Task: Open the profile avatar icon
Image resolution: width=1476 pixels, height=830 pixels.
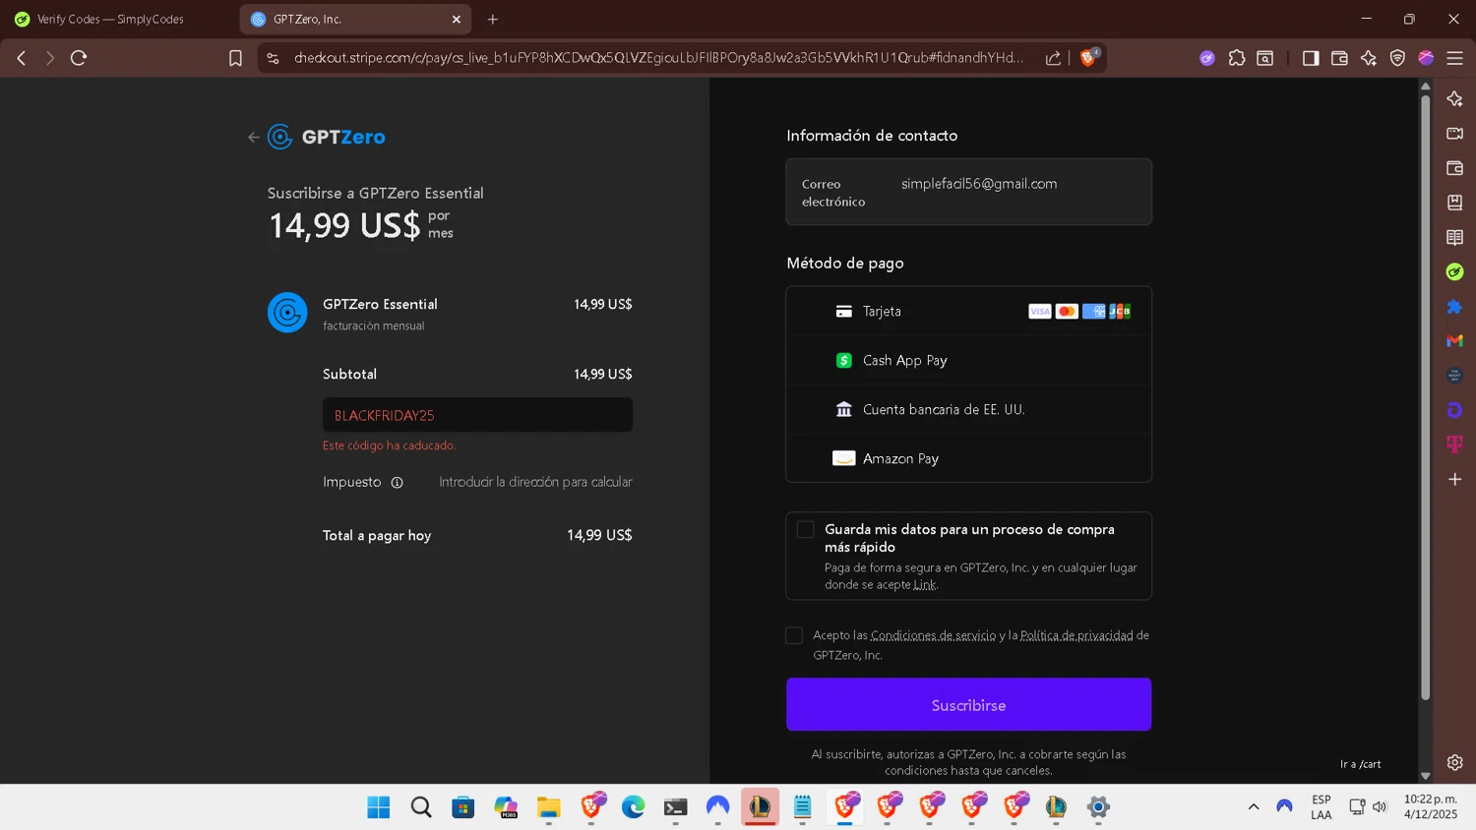Action: (1426, 58)
